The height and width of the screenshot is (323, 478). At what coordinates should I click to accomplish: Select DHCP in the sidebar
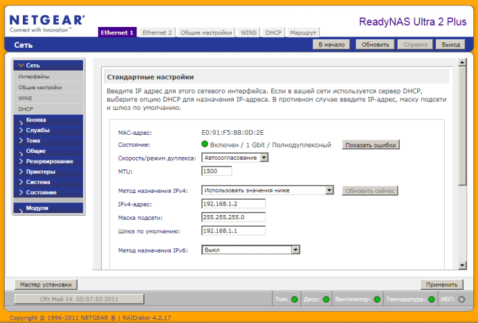click(48, 109)
